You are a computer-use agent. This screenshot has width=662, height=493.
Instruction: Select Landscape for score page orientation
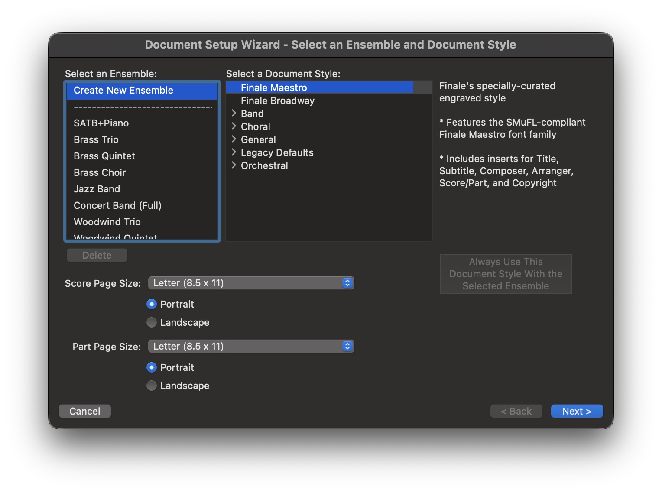point(152,323)
